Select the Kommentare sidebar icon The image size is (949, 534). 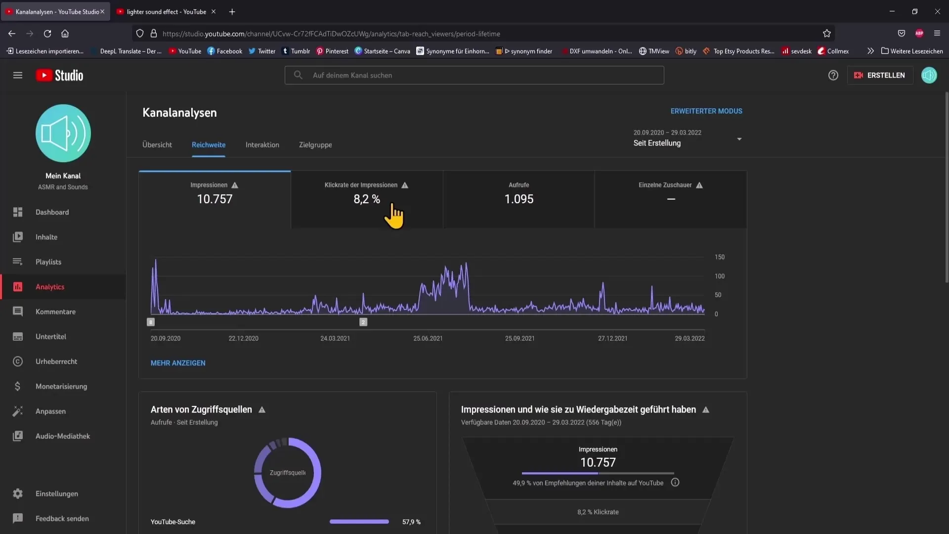click(x=18, y=311)
